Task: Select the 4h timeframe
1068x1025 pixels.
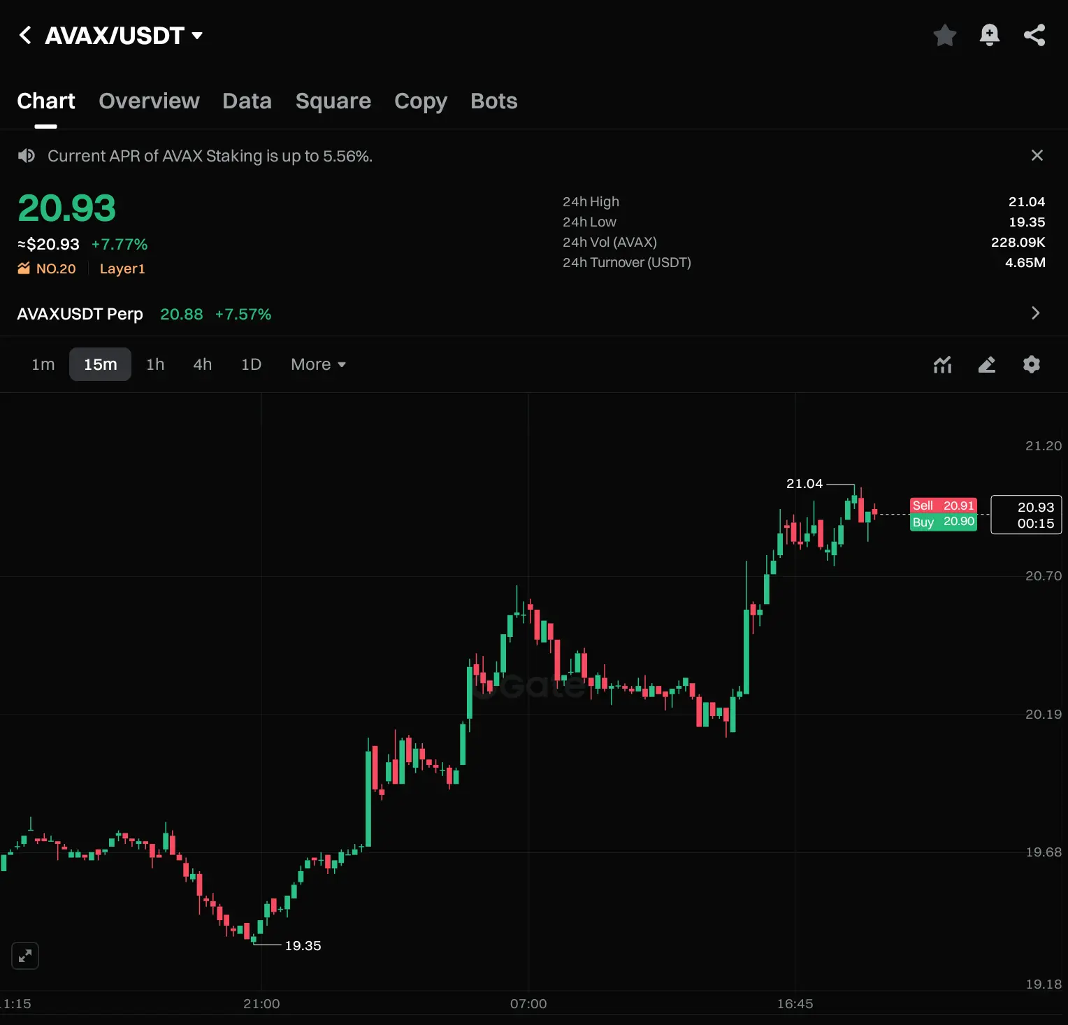Action: 203,364
